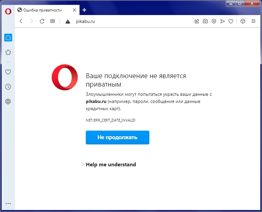Viewport: 262px width, 212px height.
Task: Open the edit snapshot tool icon
Action: [197, 21]
